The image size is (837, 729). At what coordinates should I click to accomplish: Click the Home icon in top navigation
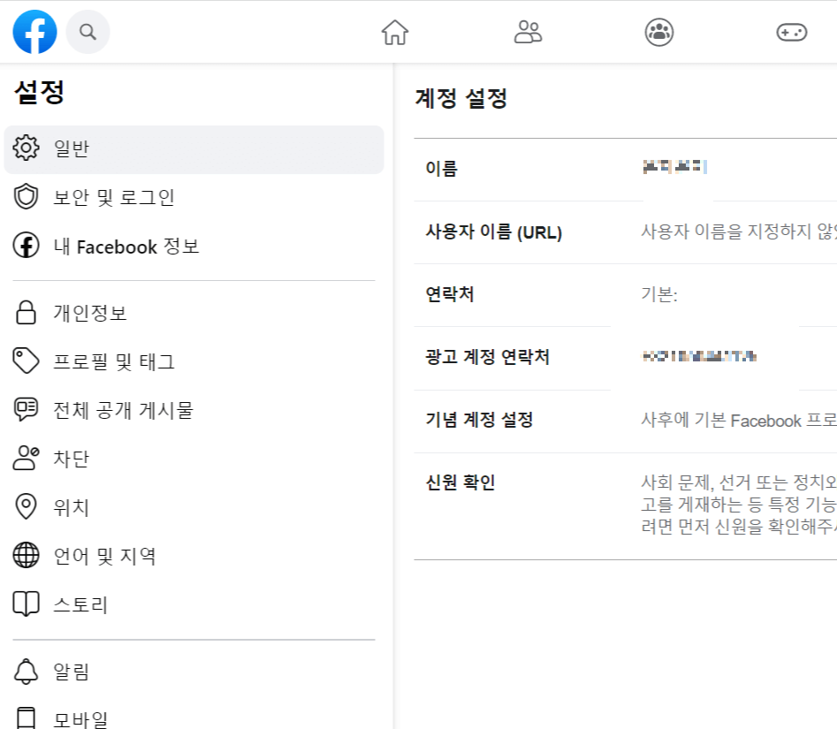click(395, 31)
